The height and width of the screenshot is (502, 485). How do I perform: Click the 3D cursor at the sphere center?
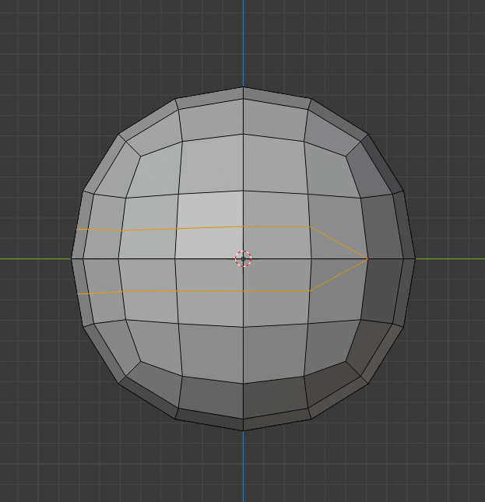pyautogui.click(x=243, y=258)
